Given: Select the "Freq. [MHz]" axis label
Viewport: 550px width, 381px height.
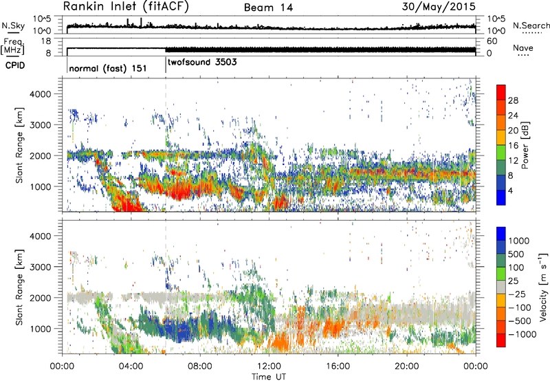Looking at the screenshot, I should tap(12, 46).
